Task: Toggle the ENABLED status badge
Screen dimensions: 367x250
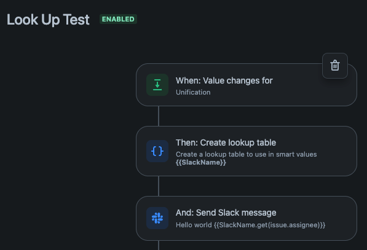Action: [118, 19]
